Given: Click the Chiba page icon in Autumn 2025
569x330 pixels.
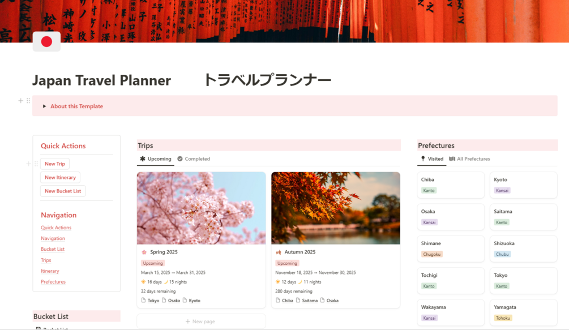Looking at the screenshot, I should 277,300.
